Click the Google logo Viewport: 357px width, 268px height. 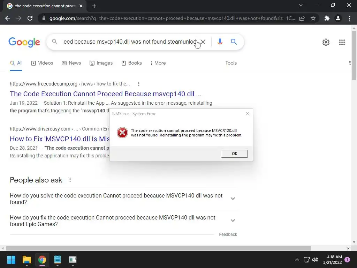point(24,42)
